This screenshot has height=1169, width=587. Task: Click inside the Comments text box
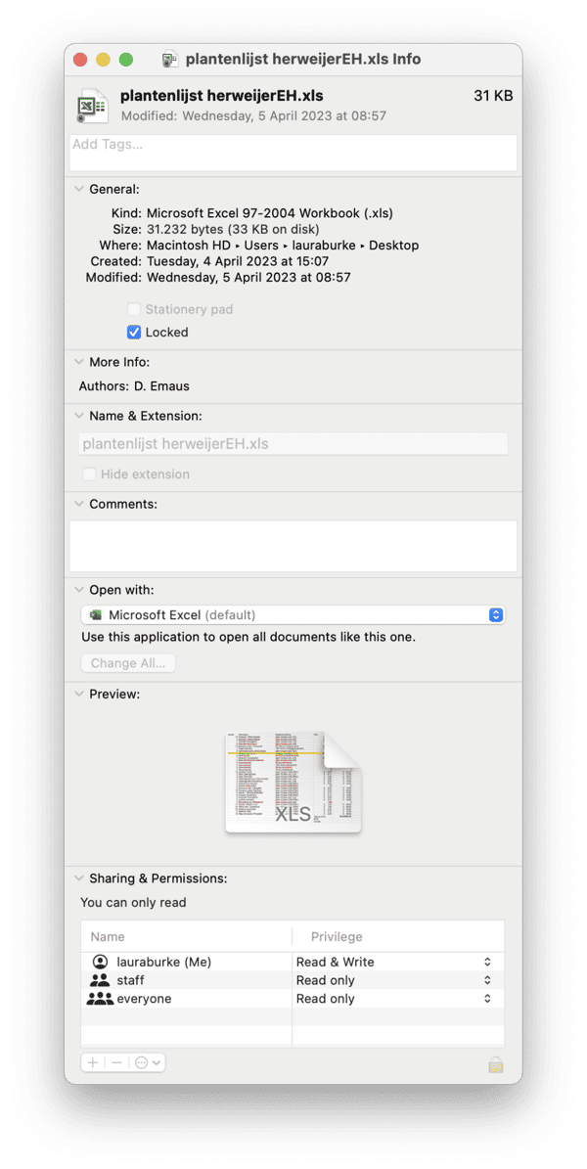(x=293, y=546)
